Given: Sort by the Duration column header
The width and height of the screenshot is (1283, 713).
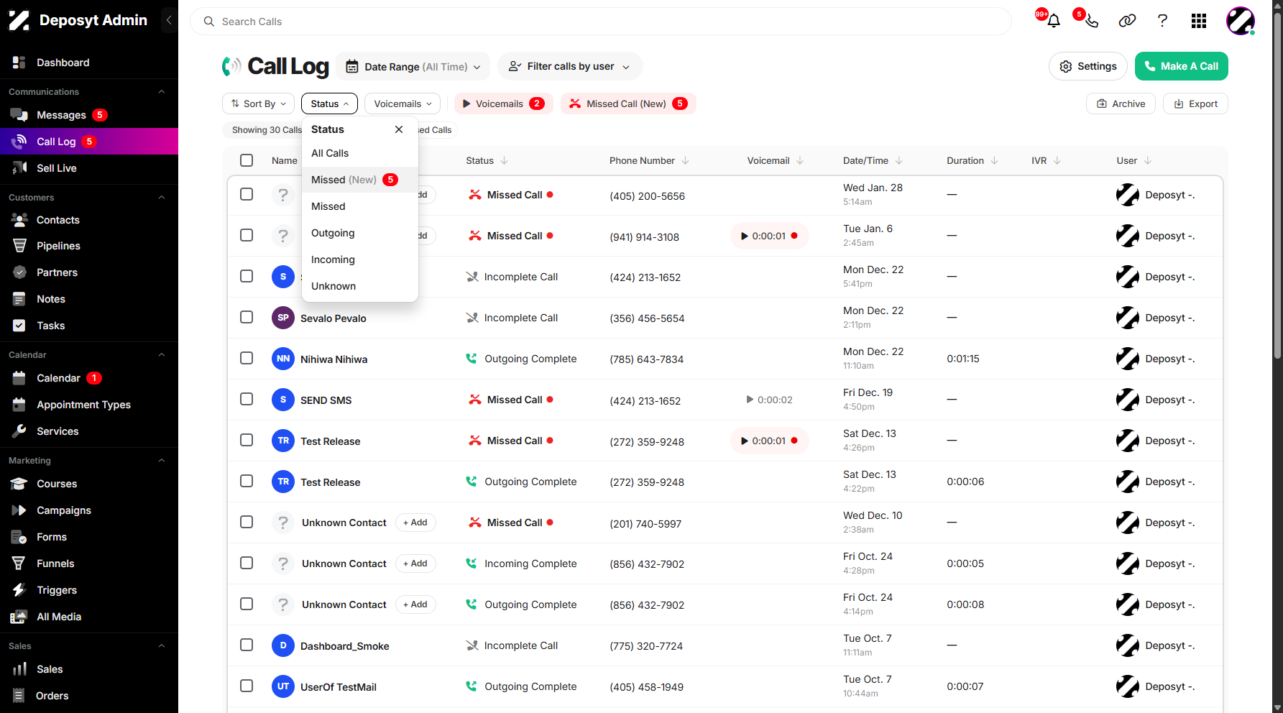Looking at the screenshot, I should tap(972, 160).
